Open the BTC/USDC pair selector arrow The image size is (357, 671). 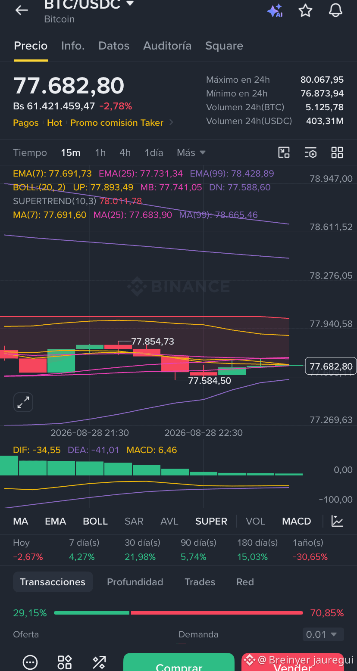click(x=129, y=4)
